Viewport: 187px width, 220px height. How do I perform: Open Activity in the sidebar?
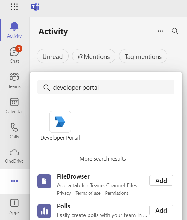(x=14, y=30)
